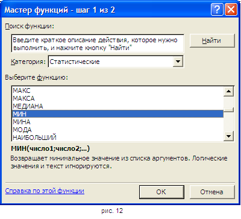Image resolution: width=241 pixels, height=219 pixels.
Task: Click the Найти button
Action: coord(212,40)
